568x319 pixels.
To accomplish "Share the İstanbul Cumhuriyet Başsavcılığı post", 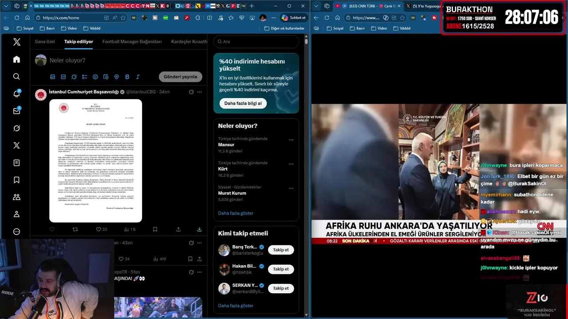I will tap(178, 230).
